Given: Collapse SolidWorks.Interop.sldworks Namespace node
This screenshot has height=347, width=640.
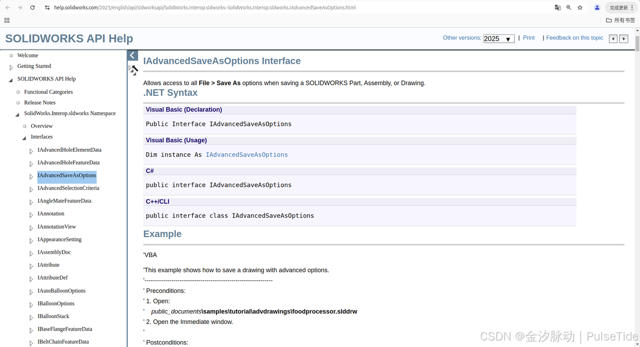Looking at the screenshot, I should click(x=17, y=114).
